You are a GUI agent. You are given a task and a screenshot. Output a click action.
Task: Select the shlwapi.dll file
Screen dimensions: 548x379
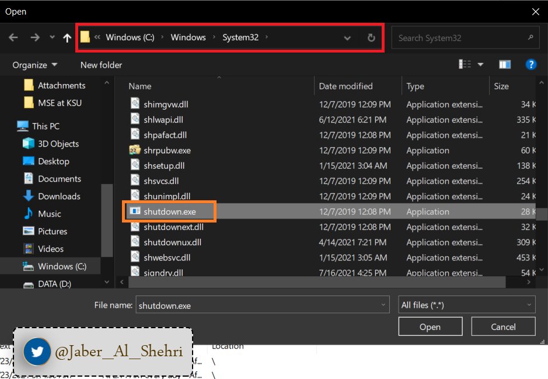tap(163, 120)
